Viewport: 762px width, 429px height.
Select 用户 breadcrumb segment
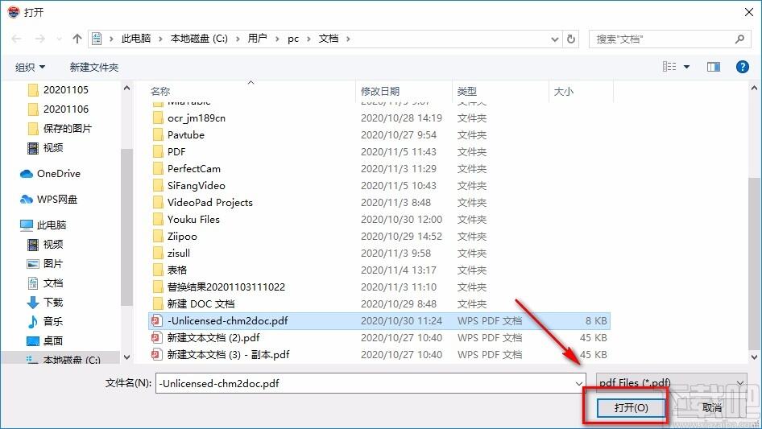click(x=257, y=39)
